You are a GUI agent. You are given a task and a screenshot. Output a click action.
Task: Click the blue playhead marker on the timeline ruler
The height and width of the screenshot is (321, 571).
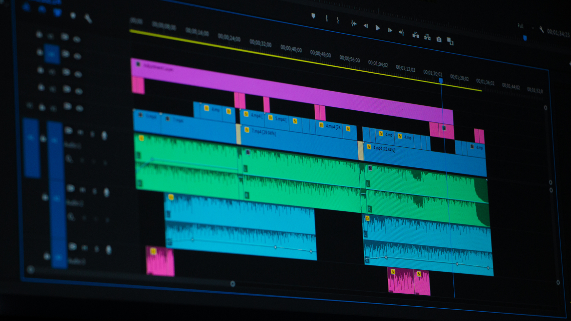[441, 80]
